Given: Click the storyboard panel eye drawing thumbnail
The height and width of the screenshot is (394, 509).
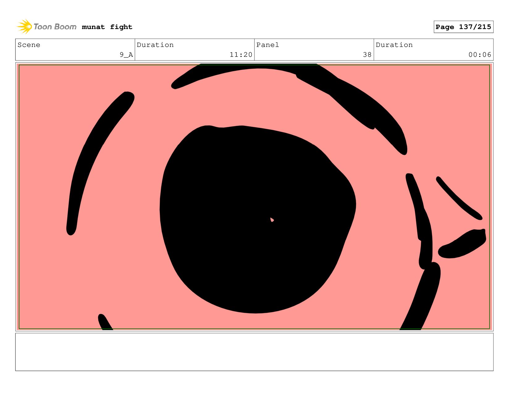Looking at the screenshot, I should tap(254, 197).
